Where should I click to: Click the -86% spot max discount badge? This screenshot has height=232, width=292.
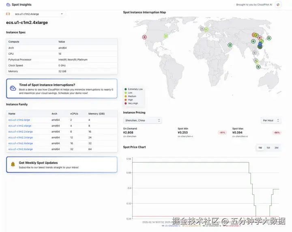point(277,133)
